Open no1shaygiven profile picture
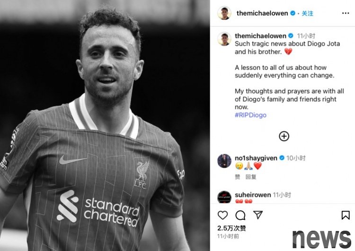 point(224,161)
